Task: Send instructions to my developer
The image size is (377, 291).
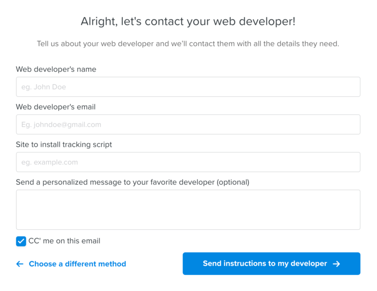Action: [x=271, y=264]
